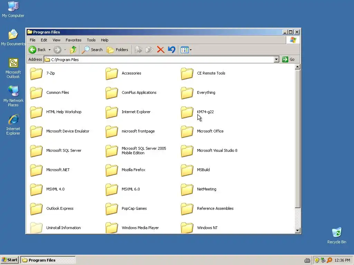Open the Tools menu
The height and width of the screenshot is (265, 354).
(x=91, y=40)
